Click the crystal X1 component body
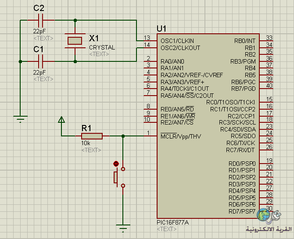The width and height of the screenshot is (294, 239). (x=75, y=41)
